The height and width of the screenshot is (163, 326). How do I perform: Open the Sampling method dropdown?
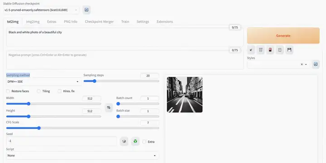click(x=43, y=81)
